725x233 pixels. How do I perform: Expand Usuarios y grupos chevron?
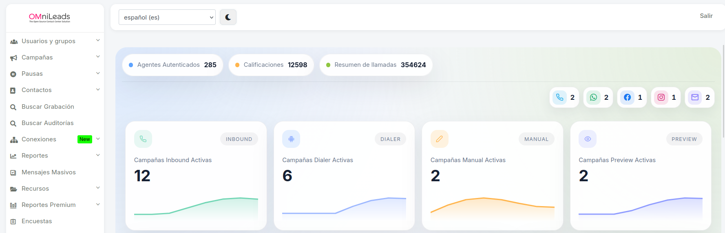(98, 40)
